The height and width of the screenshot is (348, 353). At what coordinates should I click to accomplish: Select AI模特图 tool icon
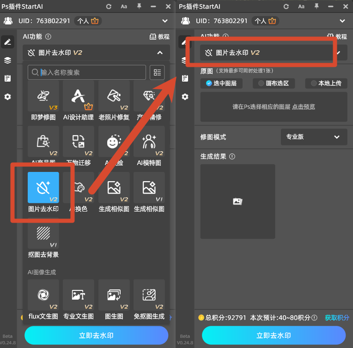tap(149, 142)
